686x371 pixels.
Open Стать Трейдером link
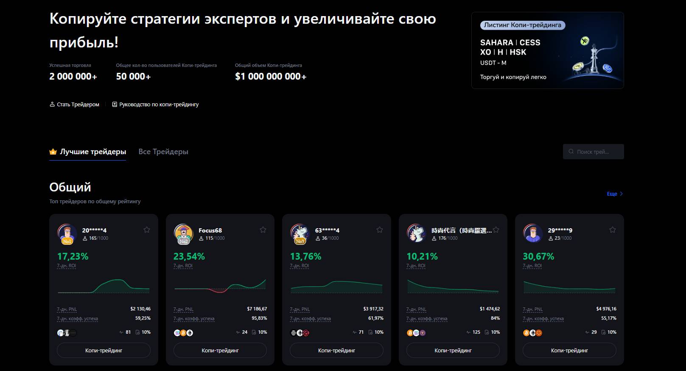coord(75,105)
